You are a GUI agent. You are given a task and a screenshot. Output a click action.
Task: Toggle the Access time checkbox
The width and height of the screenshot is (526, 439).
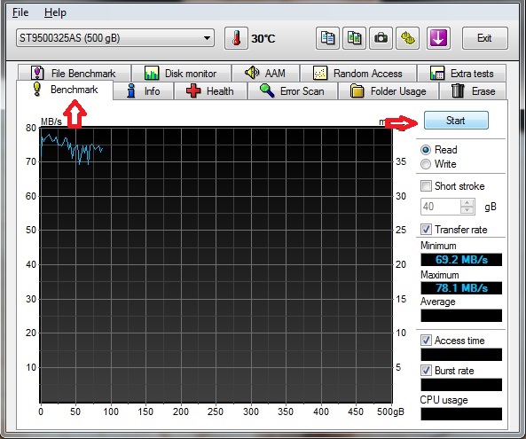426,340
